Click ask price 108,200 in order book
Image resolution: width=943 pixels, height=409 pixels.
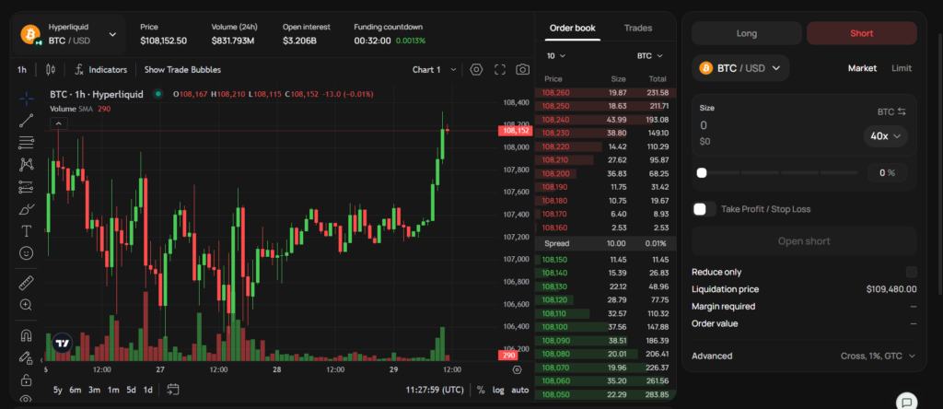(x=555, y=174)
